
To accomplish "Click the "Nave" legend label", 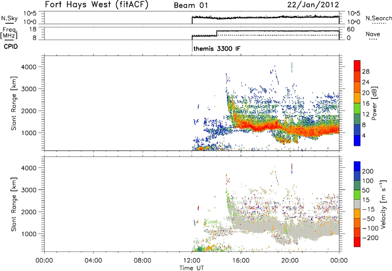I will (x=372, y=34).
